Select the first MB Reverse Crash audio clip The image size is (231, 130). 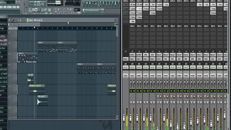37,90
